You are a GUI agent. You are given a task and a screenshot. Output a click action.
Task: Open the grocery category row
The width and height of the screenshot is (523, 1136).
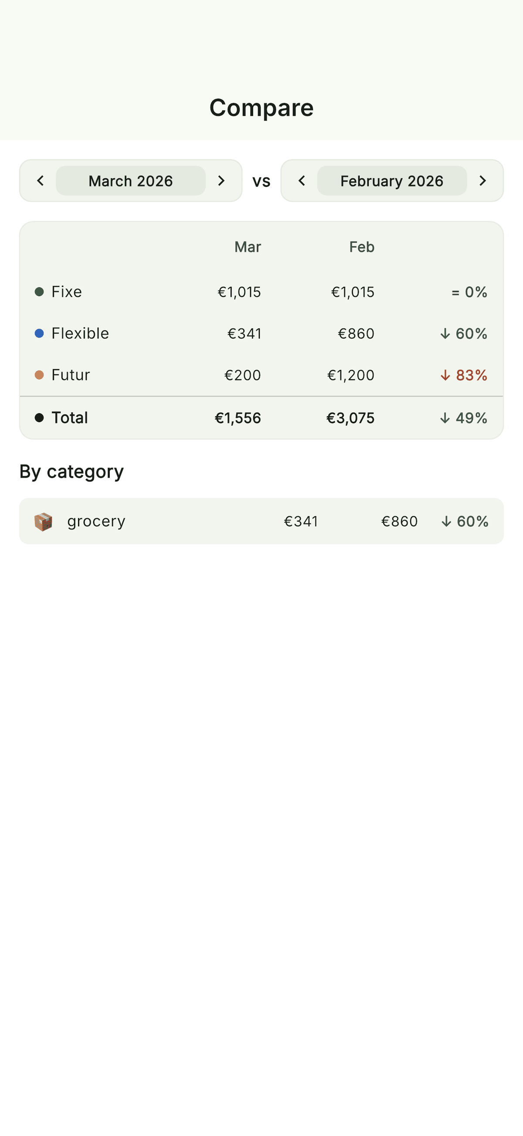[261, 521]
